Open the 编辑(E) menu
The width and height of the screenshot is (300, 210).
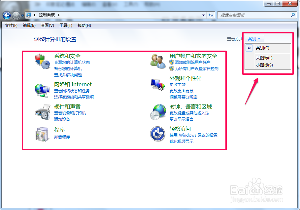[29, 25]
